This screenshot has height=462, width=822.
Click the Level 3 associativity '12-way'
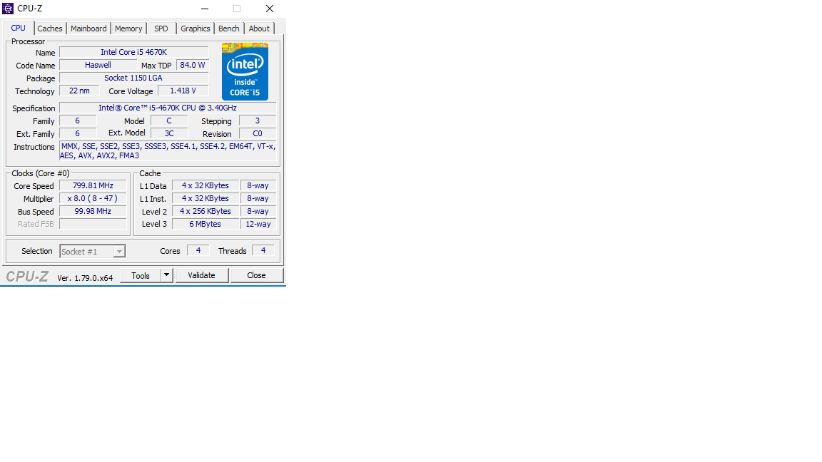tap(258, 224)
